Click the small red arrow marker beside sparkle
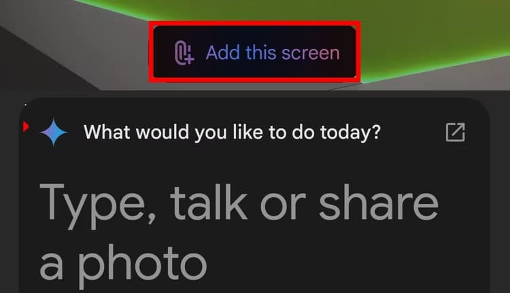 26,126
